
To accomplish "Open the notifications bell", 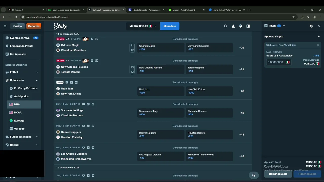I will point(240,26).
